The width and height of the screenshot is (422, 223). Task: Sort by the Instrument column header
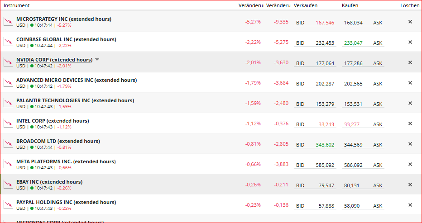pos(17,5)
